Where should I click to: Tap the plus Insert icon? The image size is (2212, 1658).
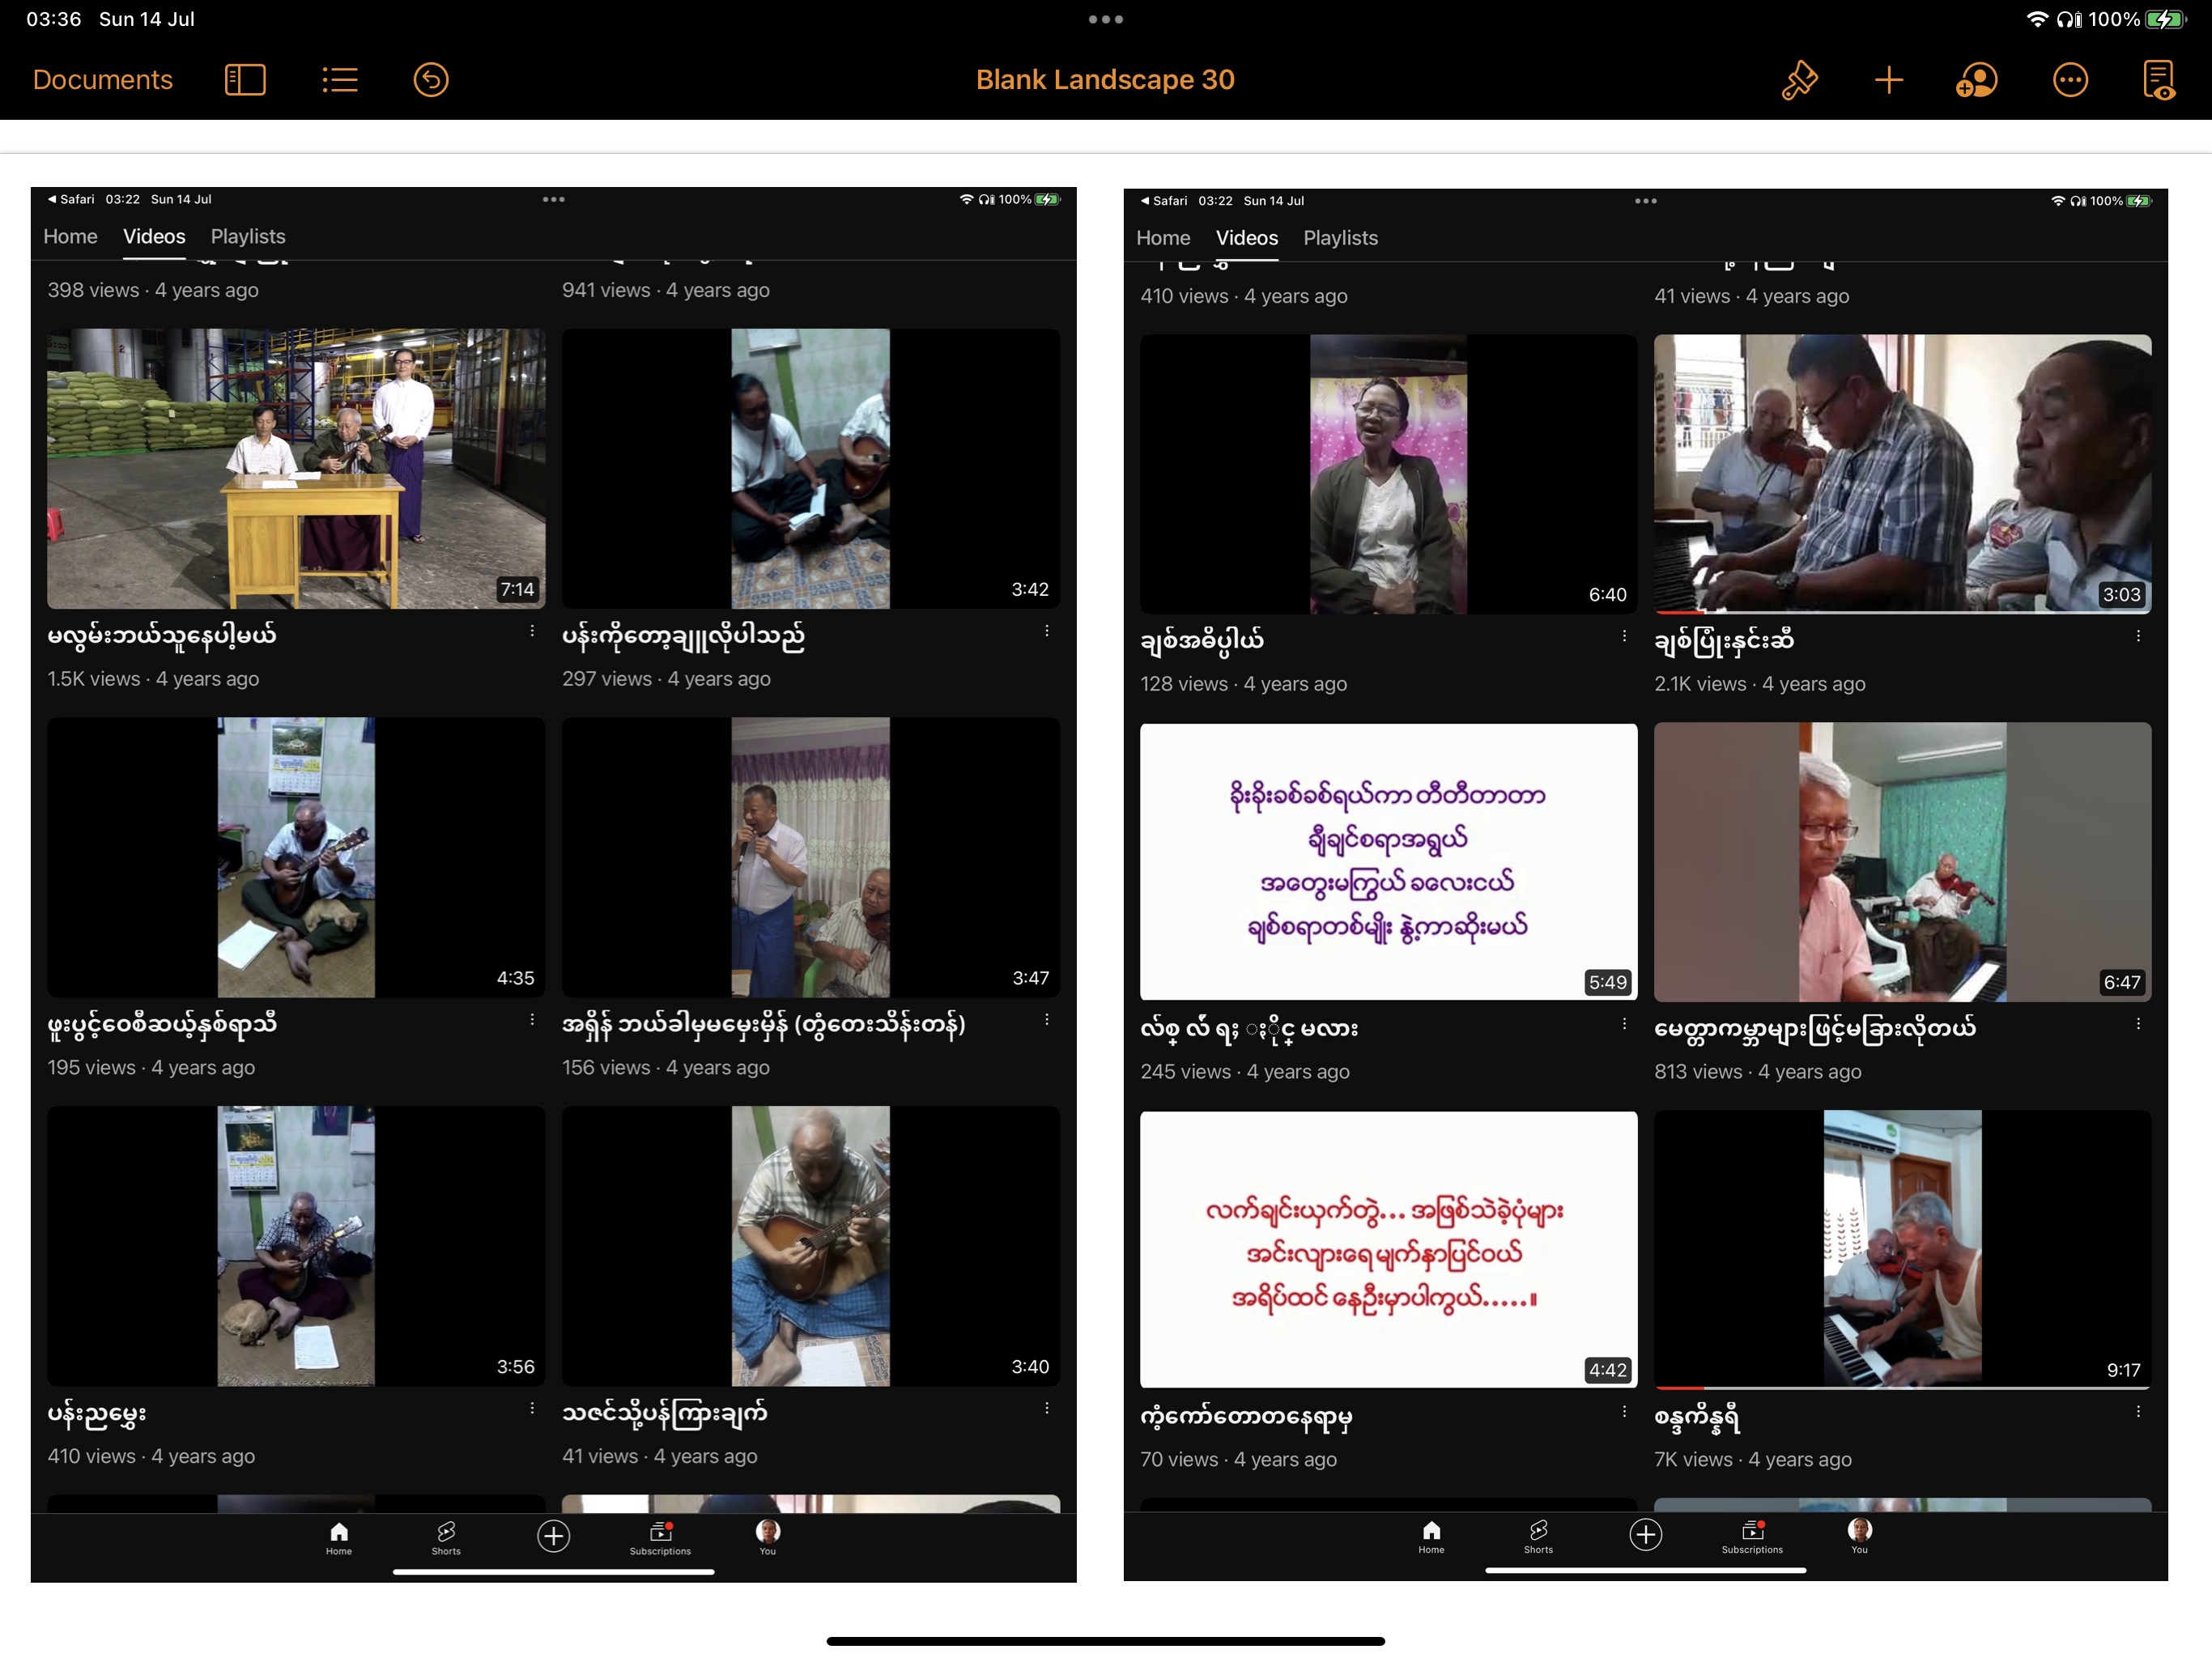[x=1888, y=80]
